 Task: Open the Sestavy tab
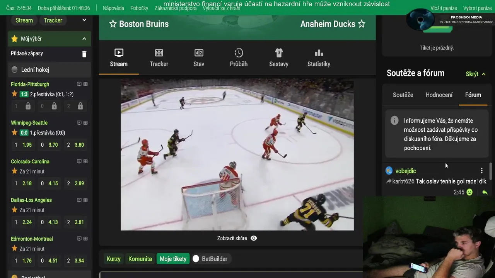pos(279,58)
